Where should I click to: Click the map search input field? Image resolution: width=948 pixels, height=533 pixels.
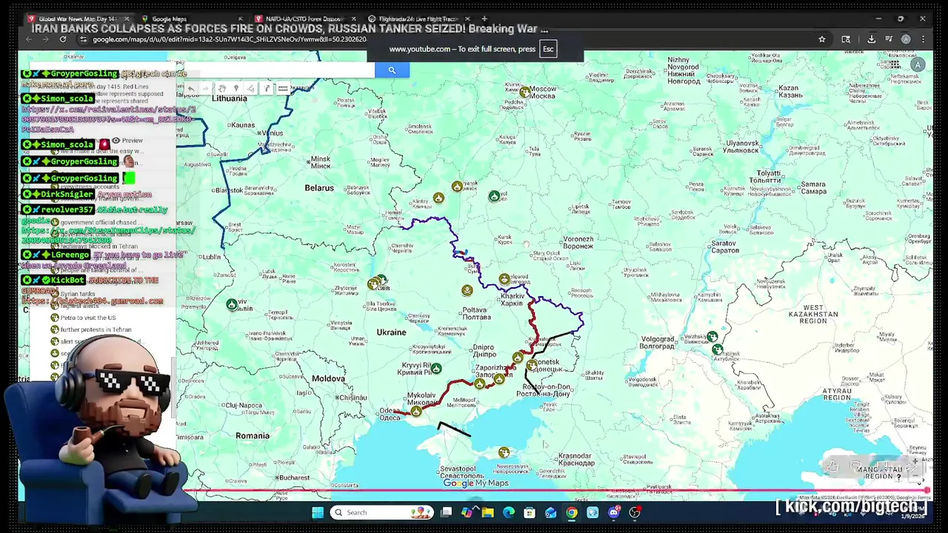click(x=278, y=70)
